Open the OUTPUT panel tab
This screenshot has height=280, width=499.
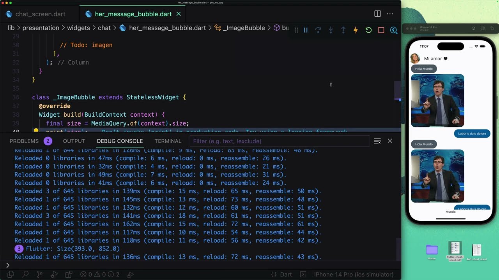(x=74, y=141)
